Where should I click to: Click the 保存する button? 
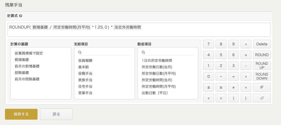coord(21,114)
